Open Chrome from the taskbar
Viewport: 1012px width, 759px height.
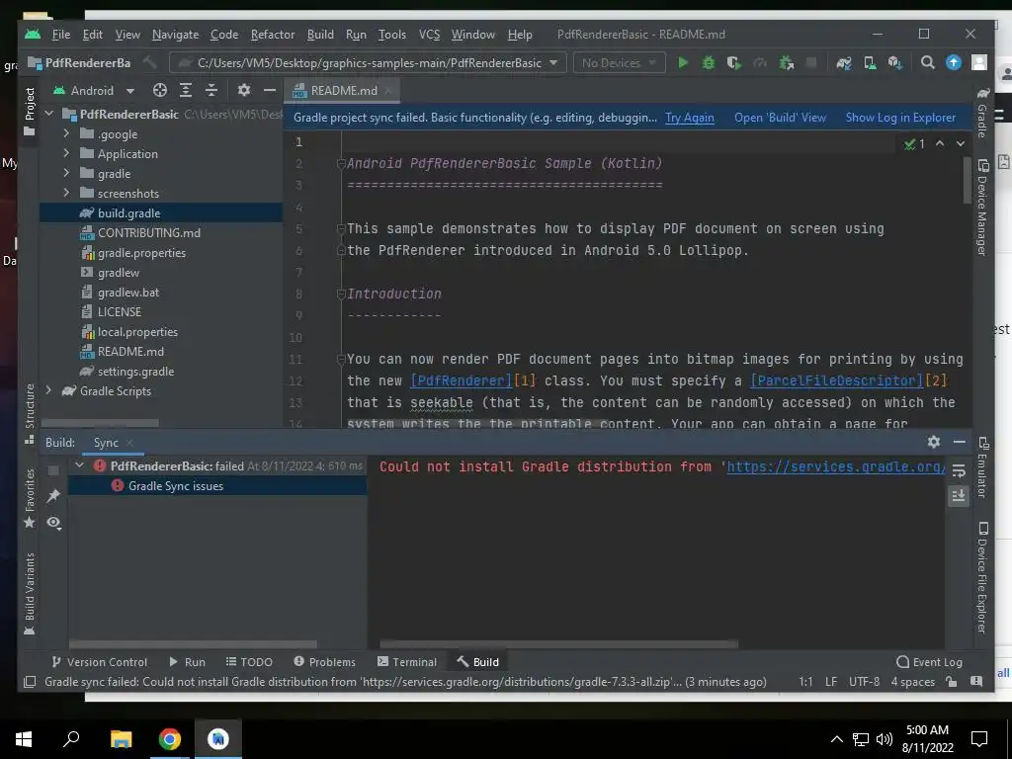(170, 739)
